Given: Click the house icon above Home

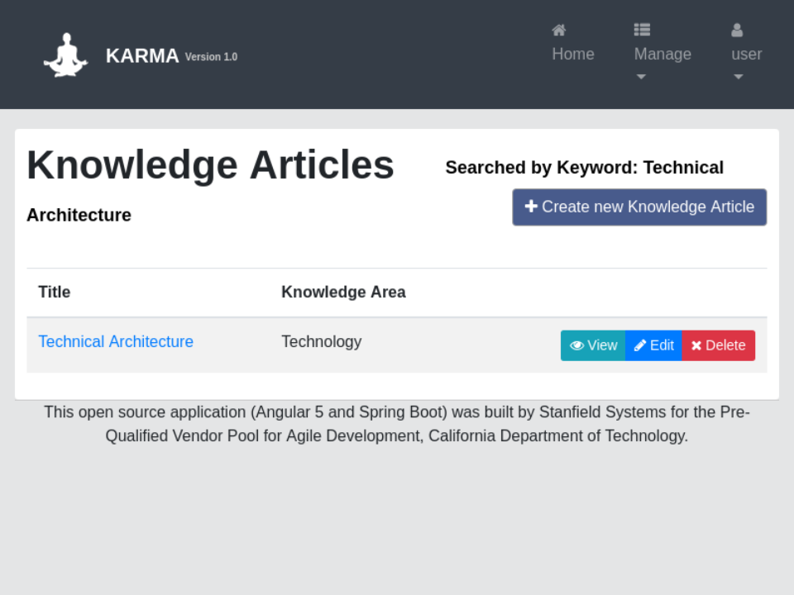Looking at the screenshot, I should (x=559, y=31).
